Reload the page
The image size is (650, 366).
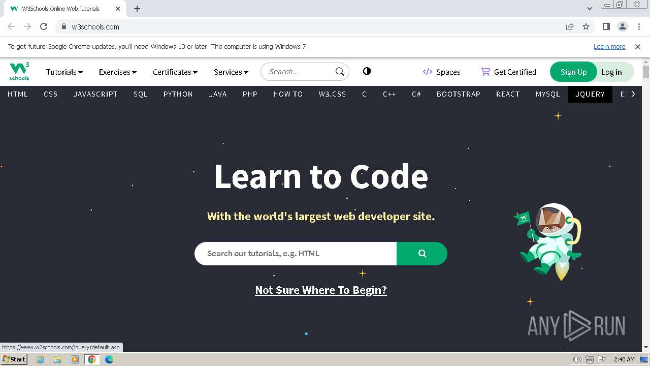pos(44,26)
